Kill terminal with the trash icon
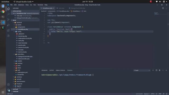 159,70
